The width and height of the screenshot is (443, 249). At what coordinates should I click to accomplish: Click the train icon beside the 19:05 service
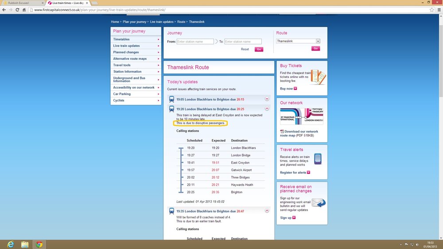[171, 99]
